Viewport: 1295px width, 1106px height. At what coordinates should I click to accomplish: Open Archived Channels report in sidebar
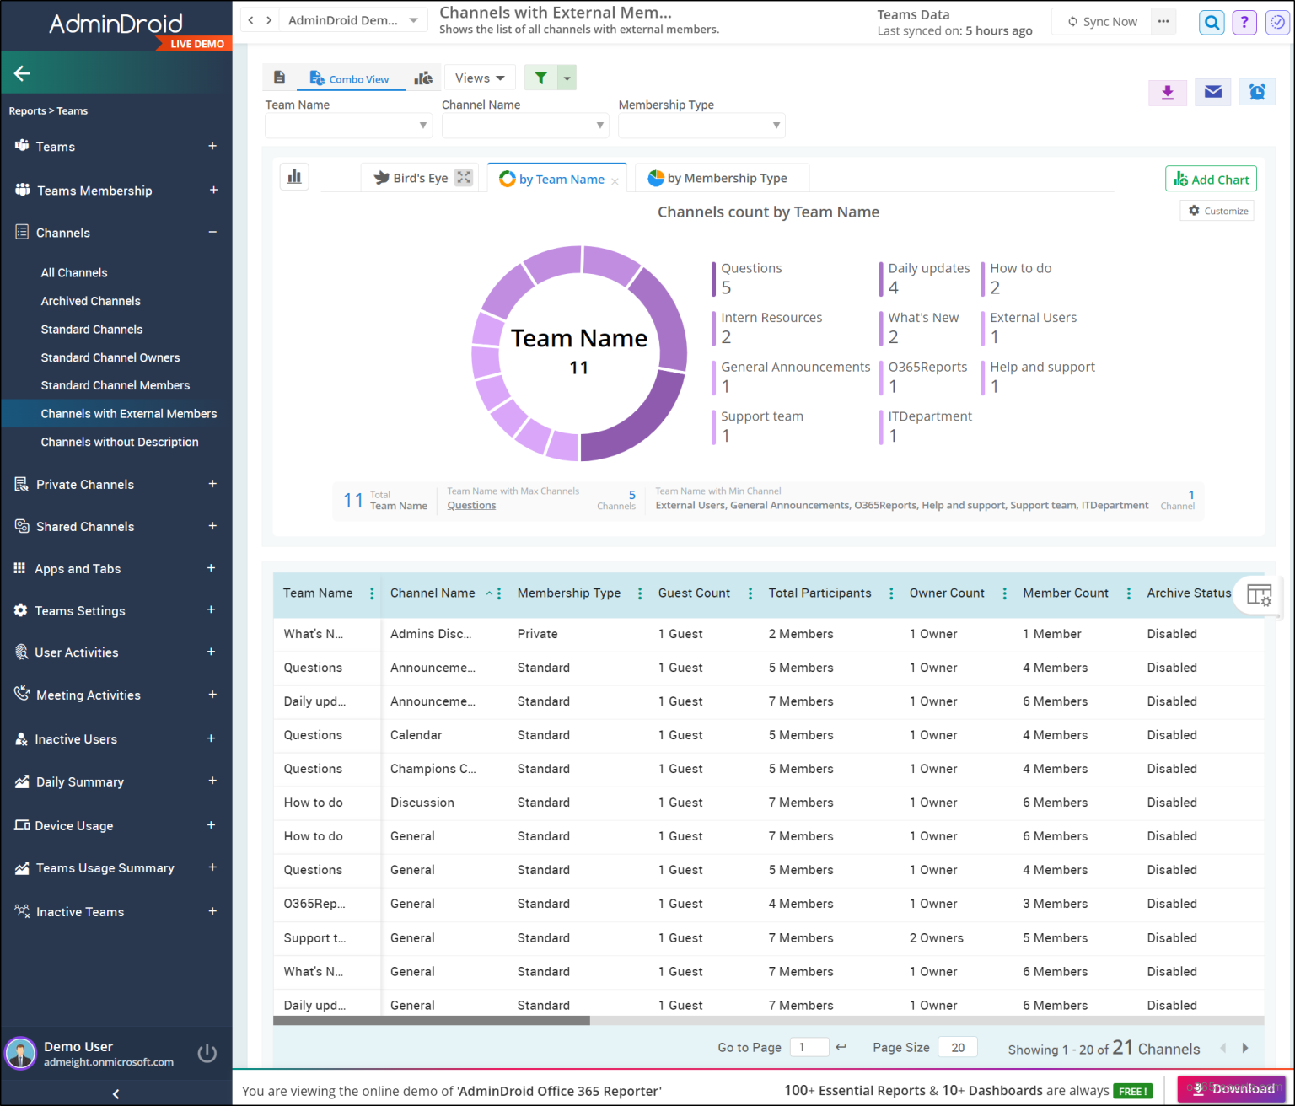[91, 301]
